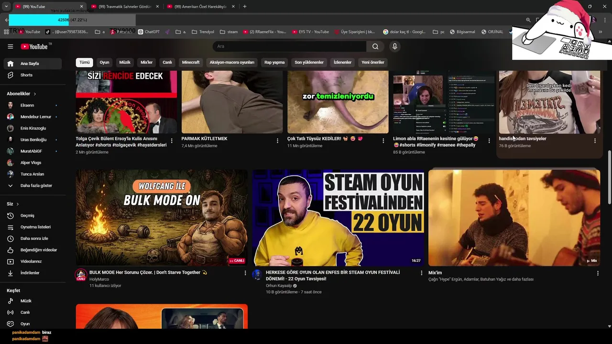
Task: Open browser tab search dropdown arrow
Action: tap(6, 7)
